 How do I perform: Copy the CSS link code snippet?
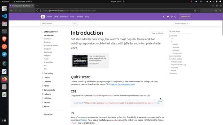[x=160, y=101]
